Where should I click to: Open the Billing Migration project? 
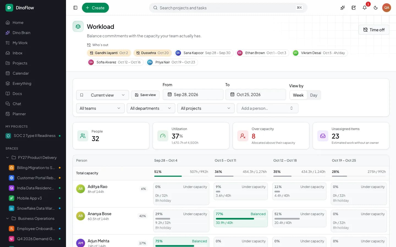33,168
